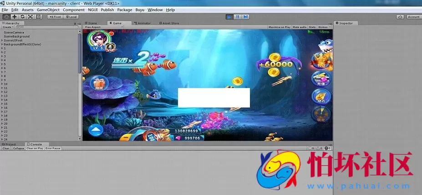Toggle Maximize on Play
The width and height of the screenshot is (422, 195).
tap(280, 27)
